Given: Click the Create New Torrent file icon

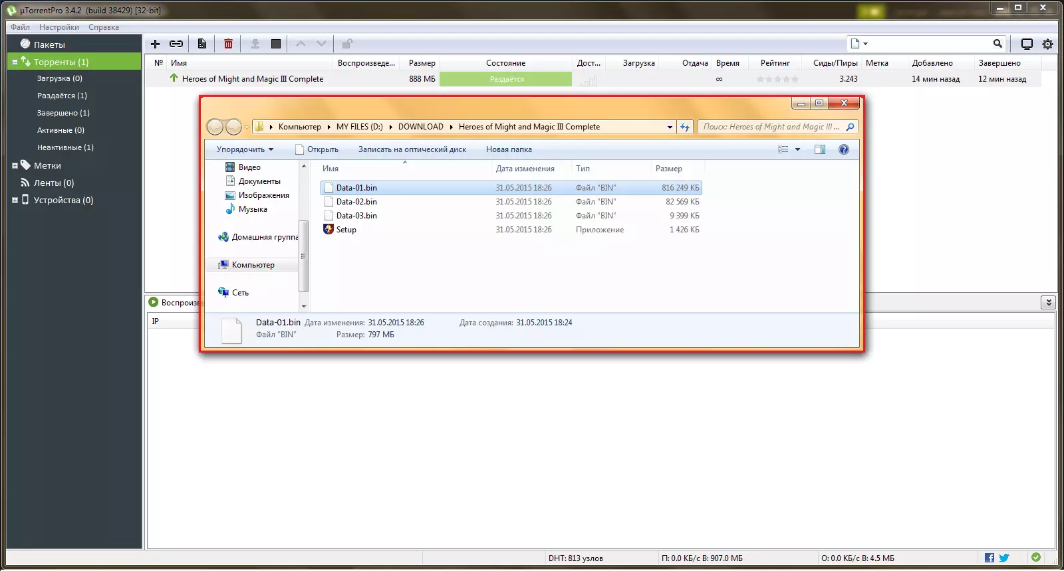Looking at the screenshot, I should [202, 44].
